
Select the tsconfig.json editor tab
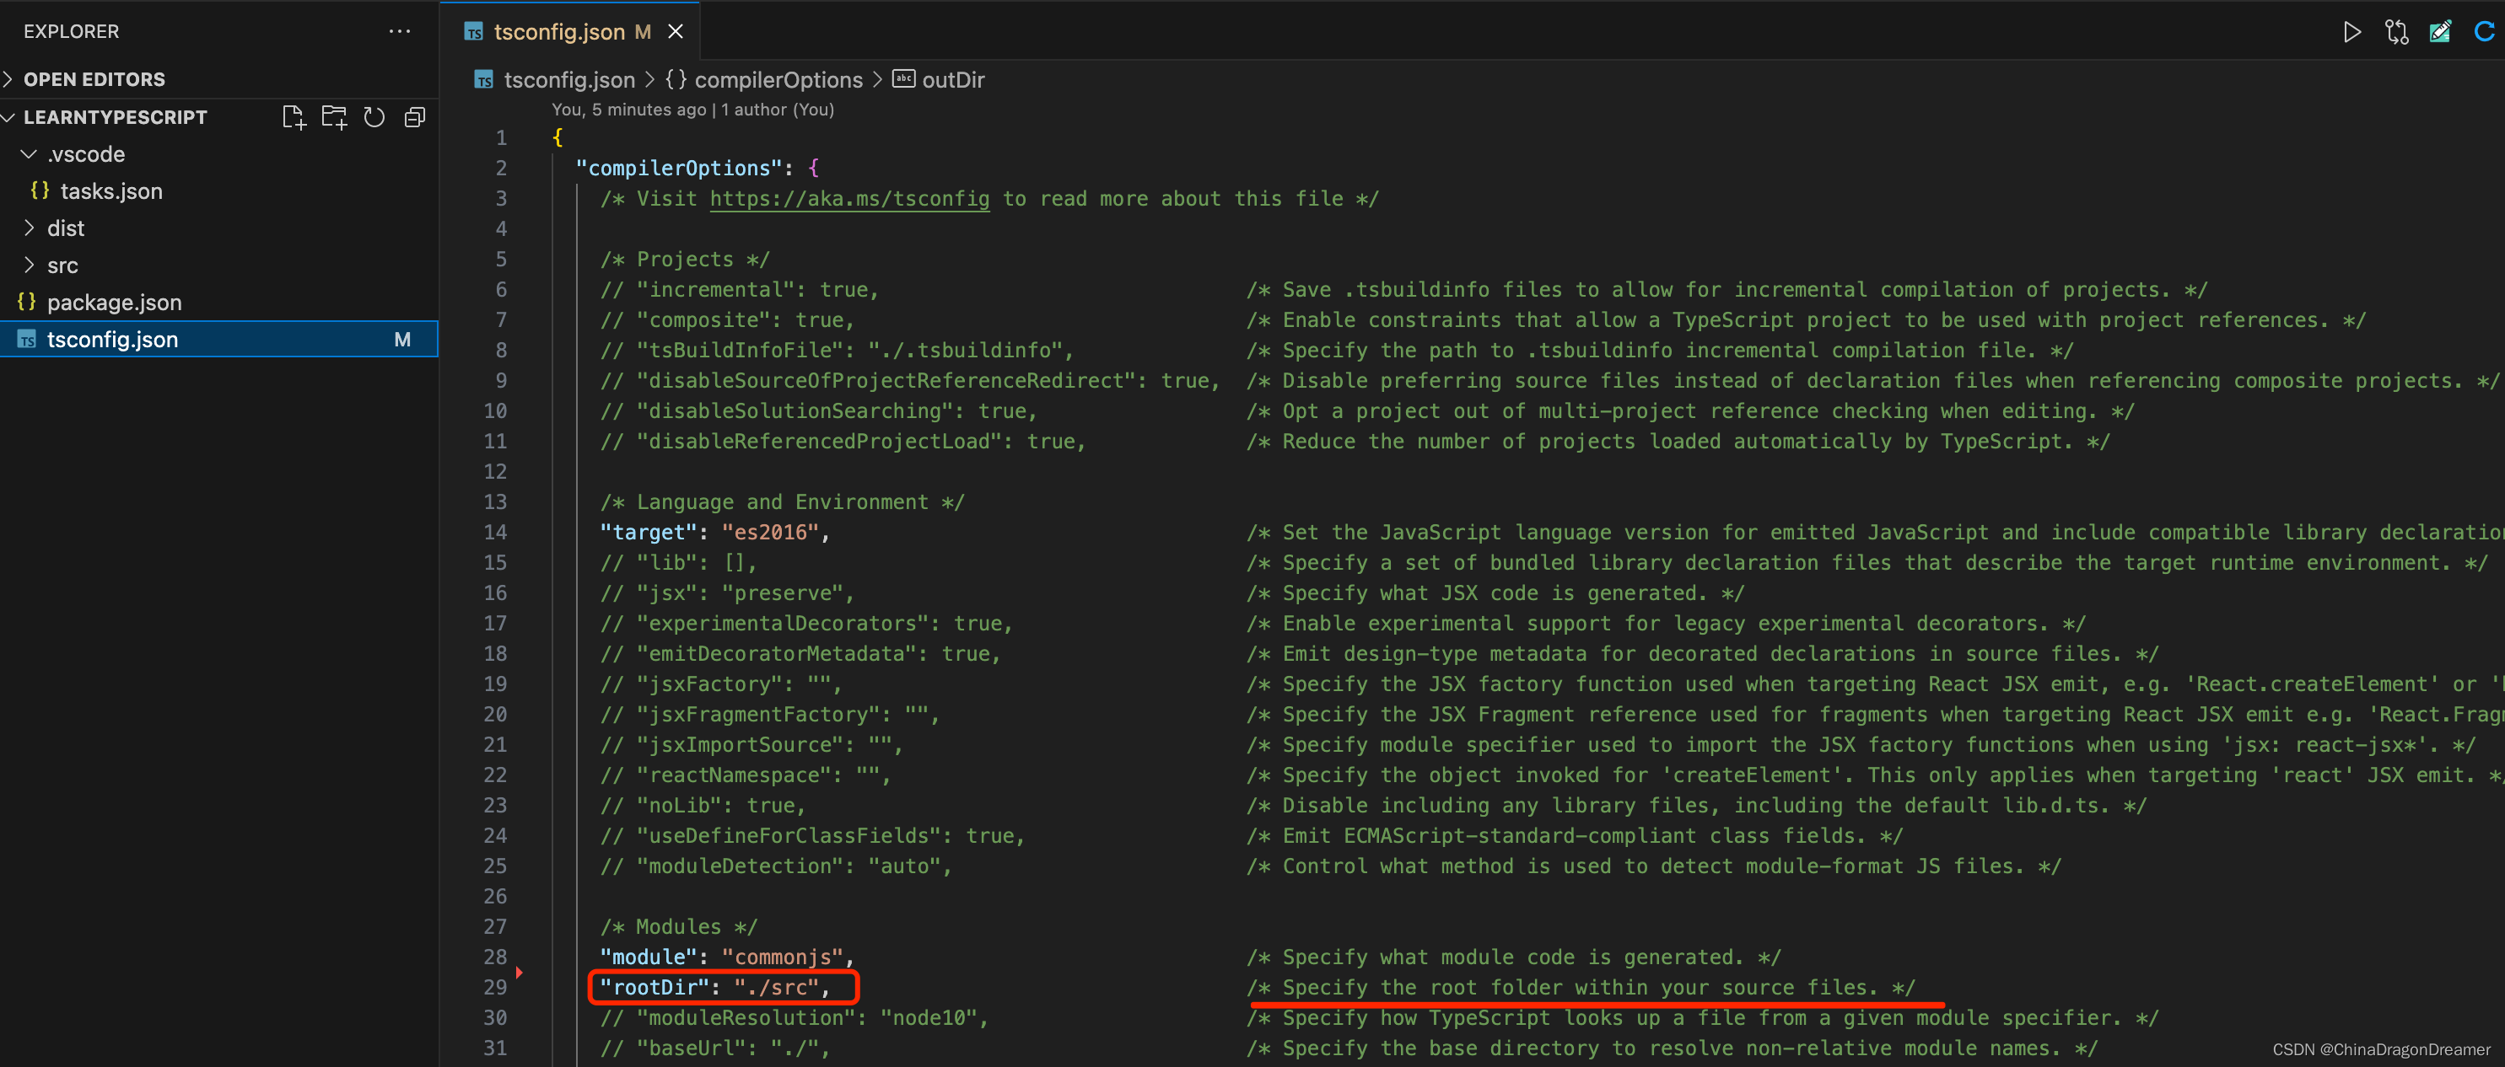[571, 32]
